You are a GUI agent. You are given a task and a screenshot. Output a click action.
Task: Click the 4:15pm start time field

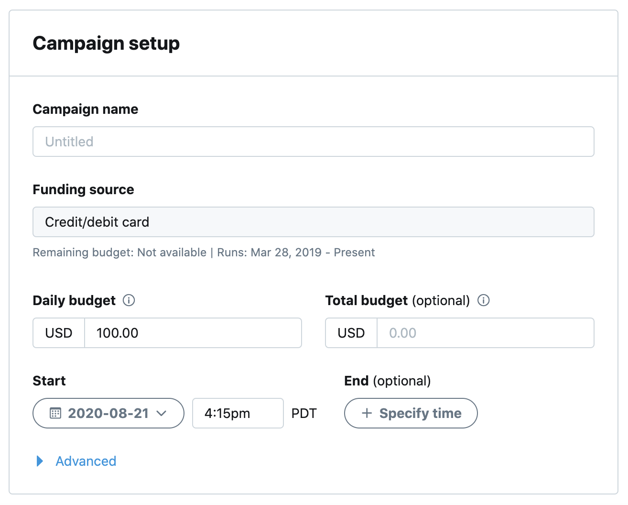(238, 413)
